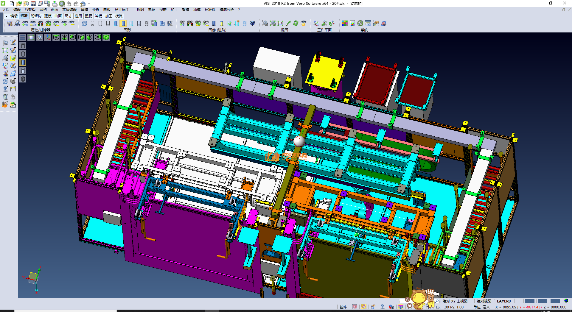
Task: Toggle the active shading button in left vertical strip
Action: click(23, 62)
